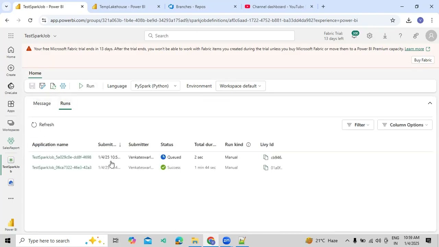Viewport: 439px width, 247px height.
Task: Open browser tab list dropdown
Action: point(6,7)
